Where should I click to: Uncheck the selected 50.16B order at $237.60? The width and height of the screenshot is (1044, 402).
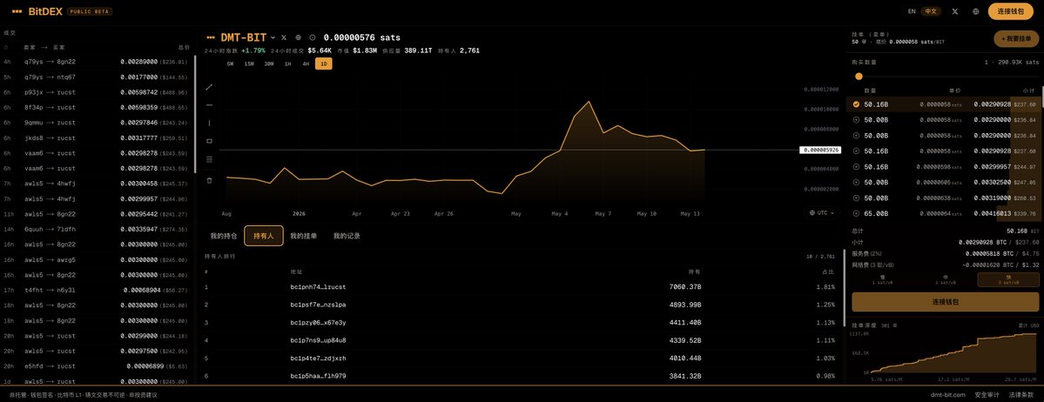[856, 104]
